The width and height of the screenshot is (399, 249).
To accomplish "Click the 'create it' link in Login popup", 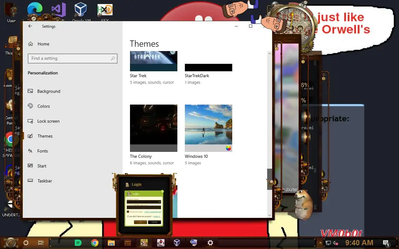I will (156, 216).
